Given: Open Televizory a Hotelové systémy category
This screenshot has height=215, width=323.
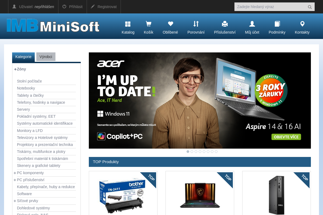Looking at the screenshot, I should [42, 138].
